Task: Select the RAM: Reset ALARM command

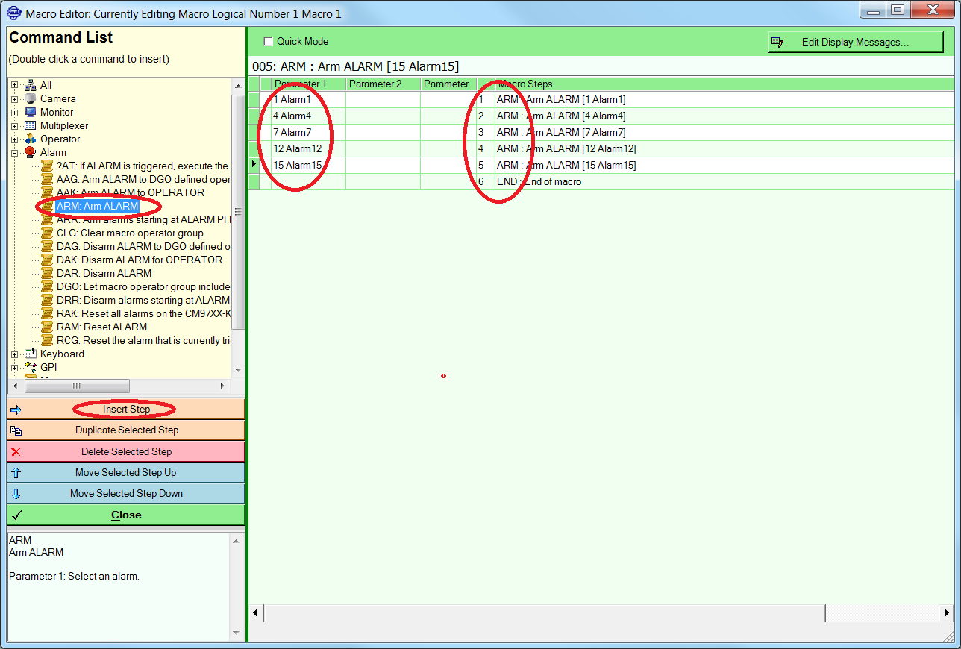Action: [x=103, y=327]
